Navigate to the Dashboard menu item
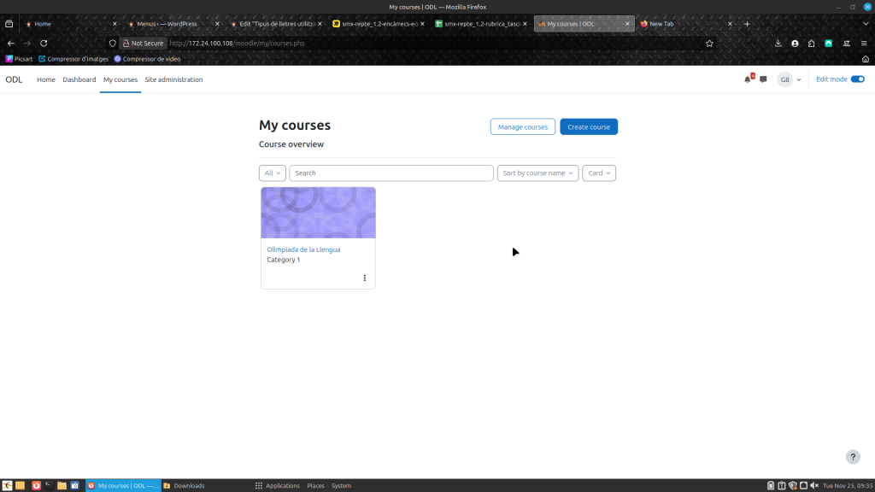Screen dimensions: 875x492 pyautogui.click(x=79, y=79)
